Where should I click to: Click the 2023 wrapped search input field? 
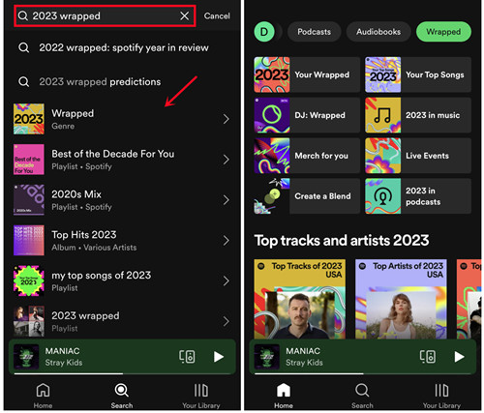point(105,15)
